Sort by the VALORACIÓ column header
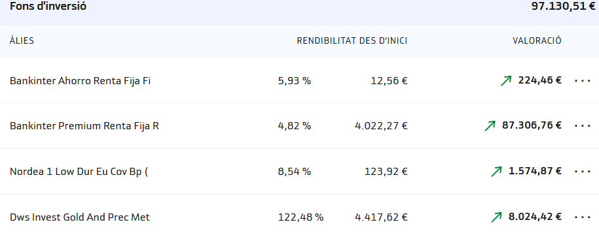Image resolution: width=599 pixels, height=235 pixels. tap(537, 40)
